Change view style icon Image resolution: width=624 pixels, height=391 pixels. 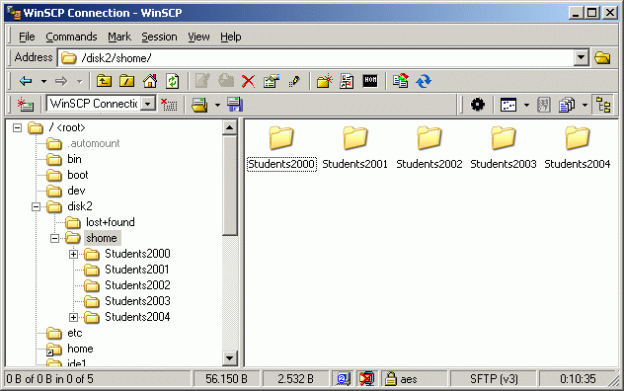508,105
